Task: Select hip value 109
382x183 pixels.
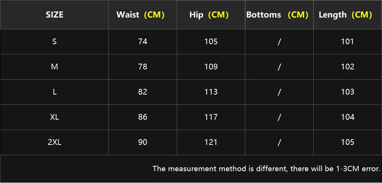Action: 211,67
